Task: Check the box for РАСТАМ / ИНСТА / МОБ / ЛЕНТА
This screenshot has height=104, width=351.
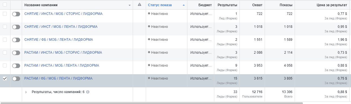Action: point(5,65)
